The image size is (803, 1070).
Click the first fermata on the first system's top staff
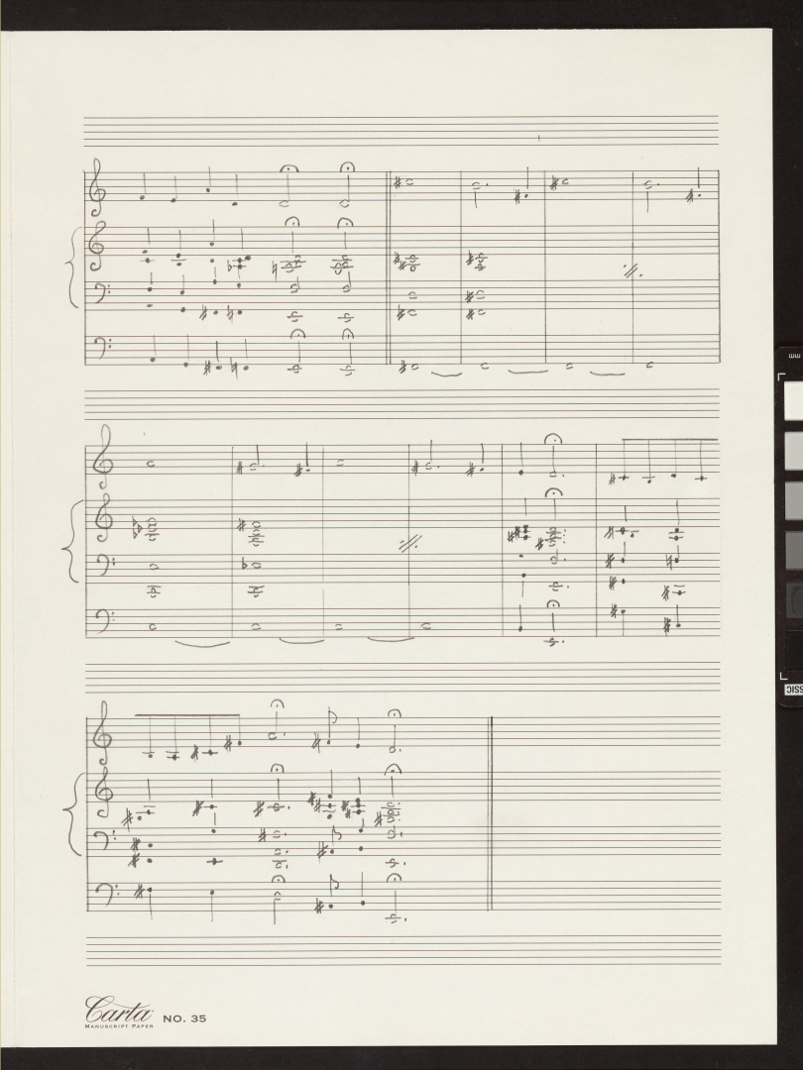click(291, 167)
